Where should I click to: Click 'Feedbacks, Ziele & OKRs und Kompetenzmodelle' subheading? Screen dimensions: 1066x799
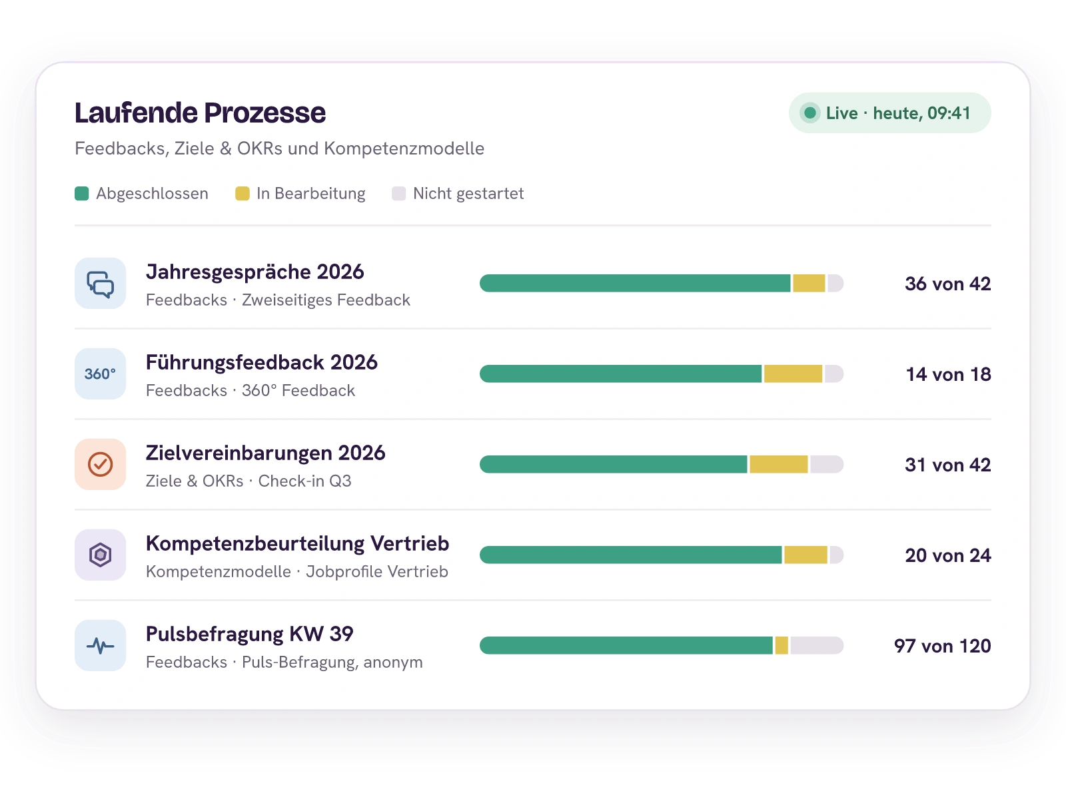[x=279, y=148]
